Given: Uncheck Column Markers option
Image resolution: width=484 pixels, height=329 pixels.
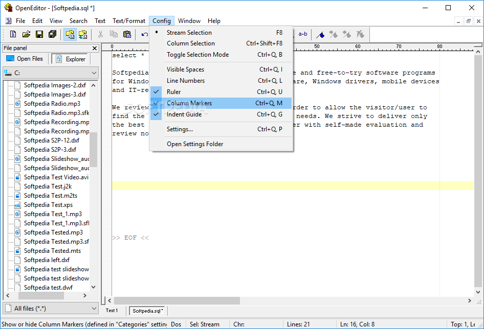Looking at the screenshot, I should click(x=221, y=103).
